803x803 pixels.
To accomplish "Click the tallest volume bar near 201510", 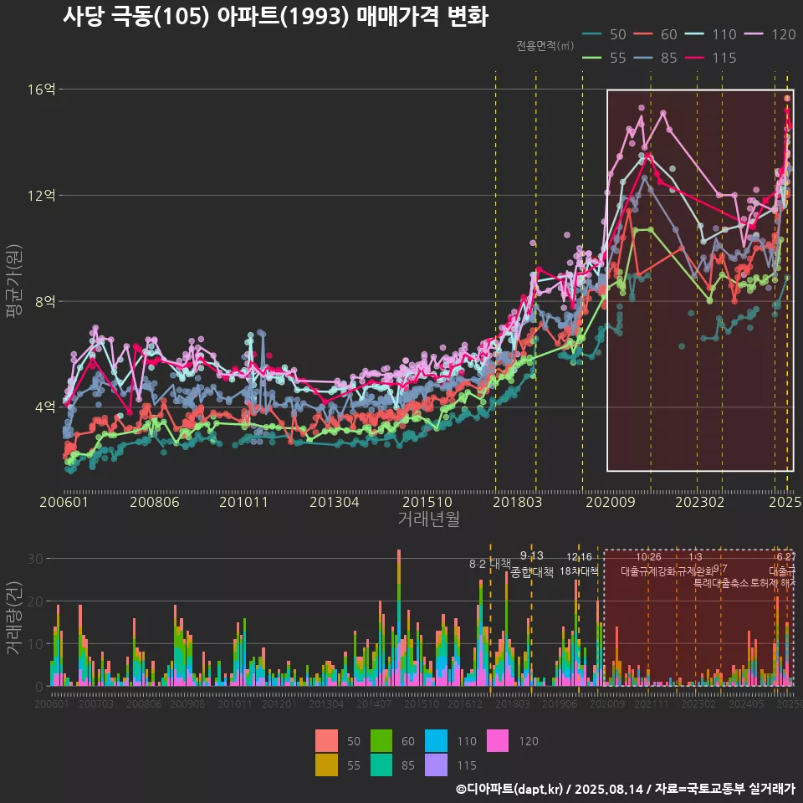I will pyautogui.click(x=399, y=617).
